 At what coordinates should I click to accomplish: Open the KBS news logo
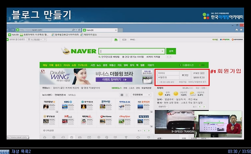(x=68, y=102)
